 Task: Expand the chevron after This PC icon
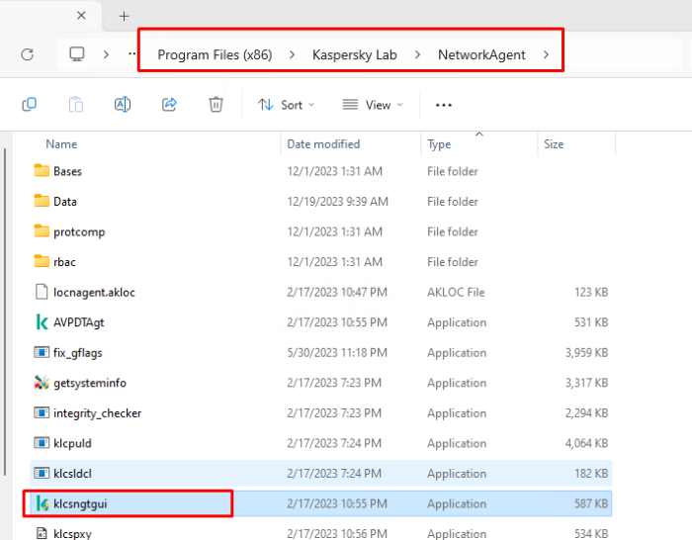(x=106, y=54)
